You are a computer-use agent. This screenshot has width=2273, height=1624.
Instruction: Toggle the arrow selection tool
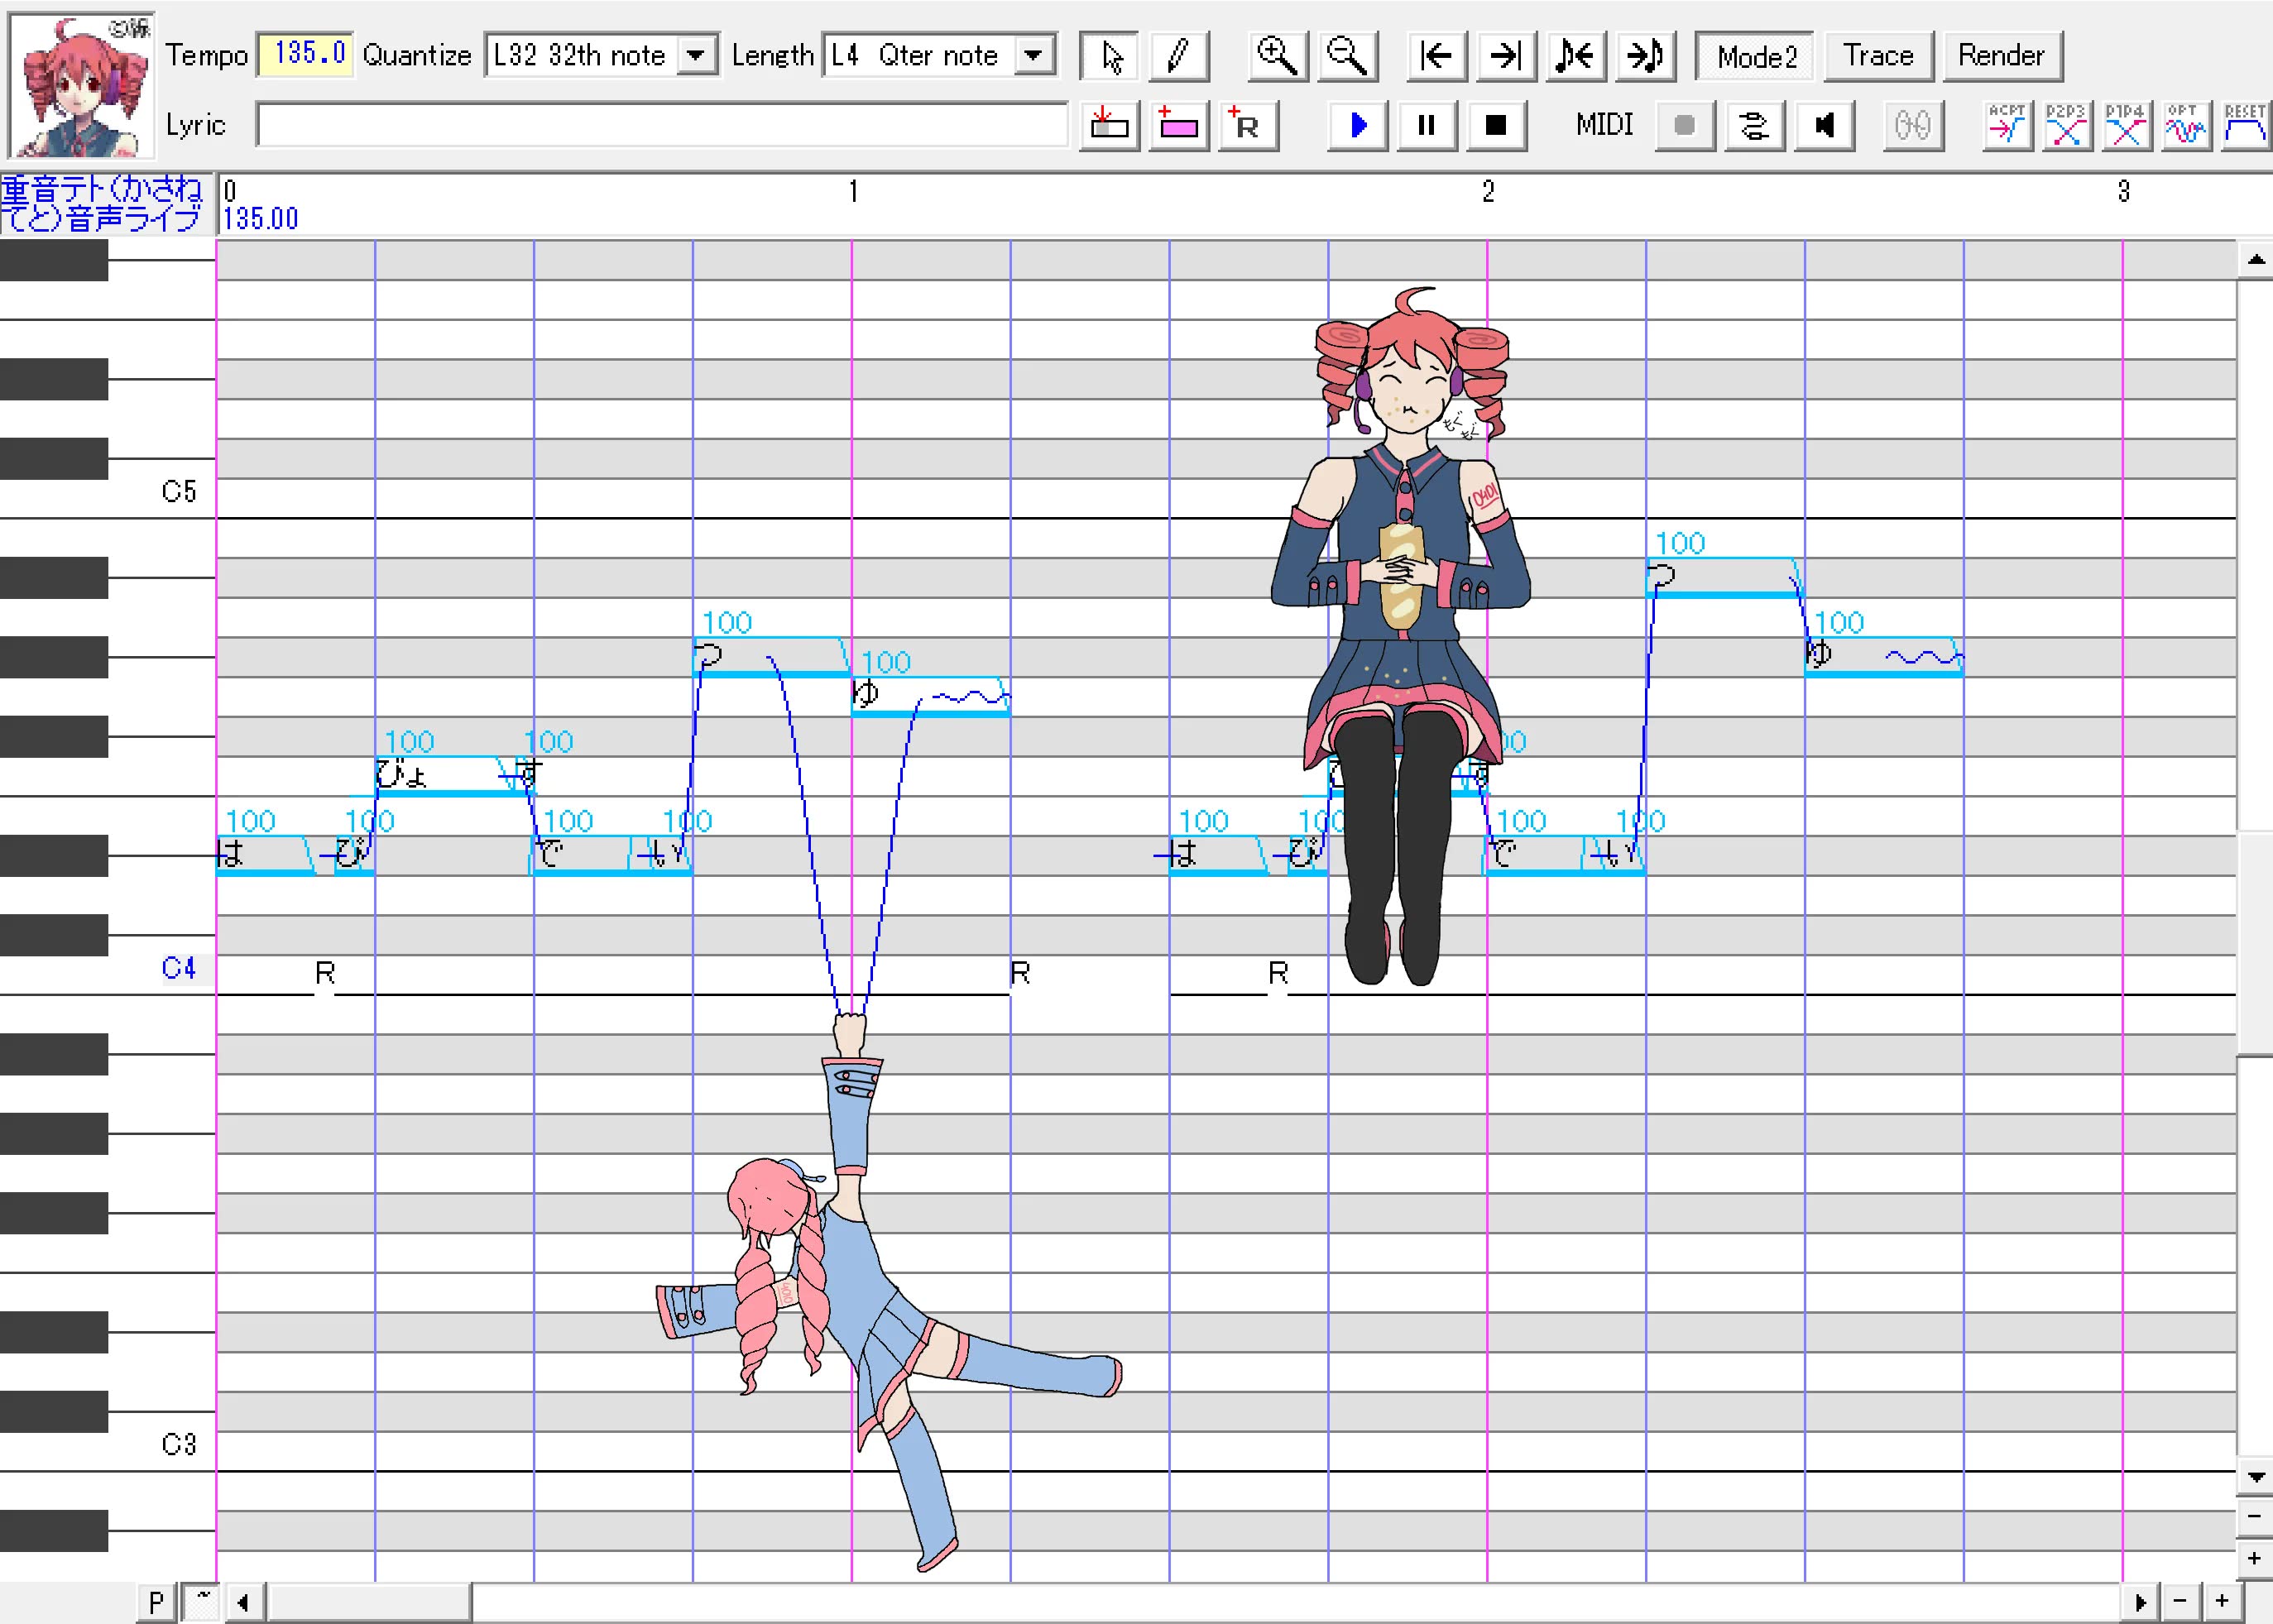point(1110,56)
